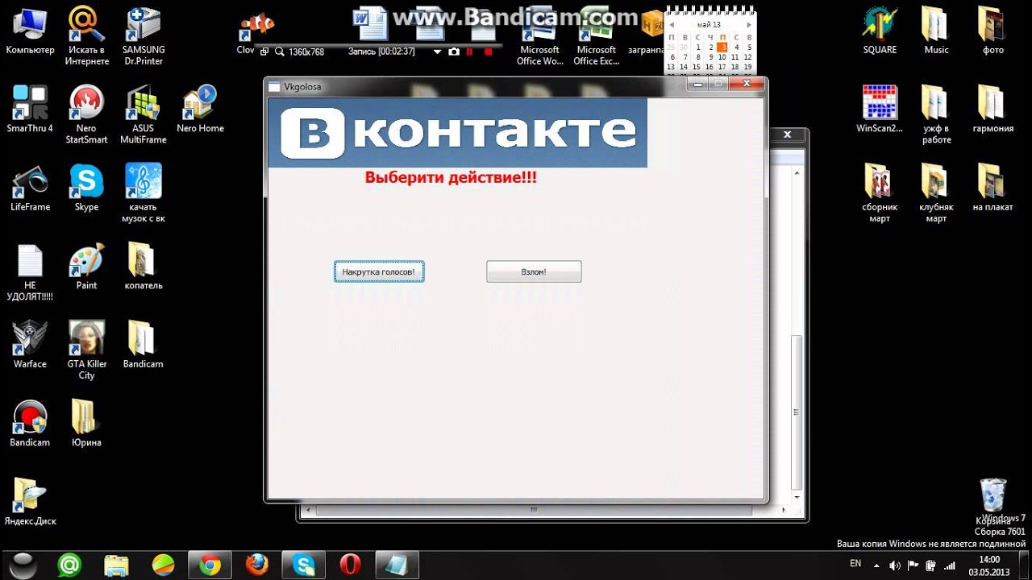Open Bandicam folder on desktop
This screenshot has width=1032, height=580.
144,345
